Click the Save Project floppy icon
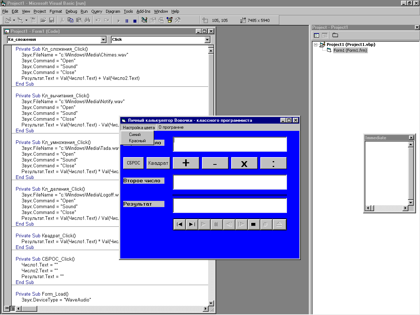420x315 pixels. [x=52, y=20]
